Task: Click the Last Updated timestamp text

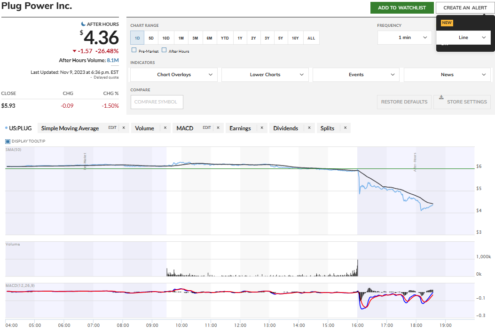Action: point(74,72)
